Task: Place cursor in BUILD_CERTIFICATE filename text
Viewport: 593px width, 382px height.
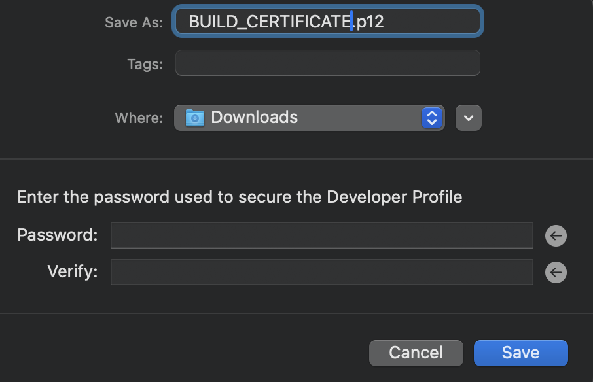Action: (268, 22)
